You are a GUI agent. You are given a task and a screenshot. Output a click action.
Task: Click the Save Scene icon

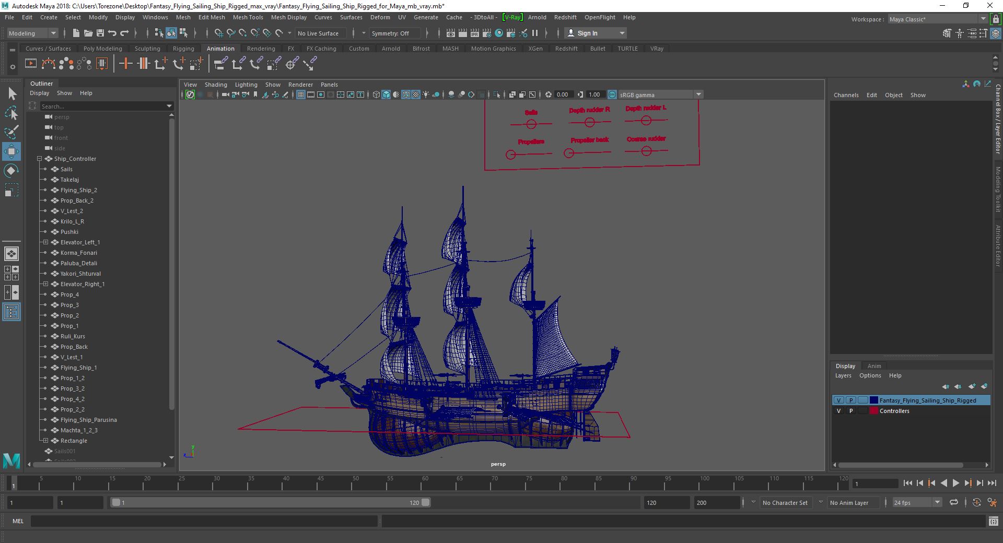point(100,33)
